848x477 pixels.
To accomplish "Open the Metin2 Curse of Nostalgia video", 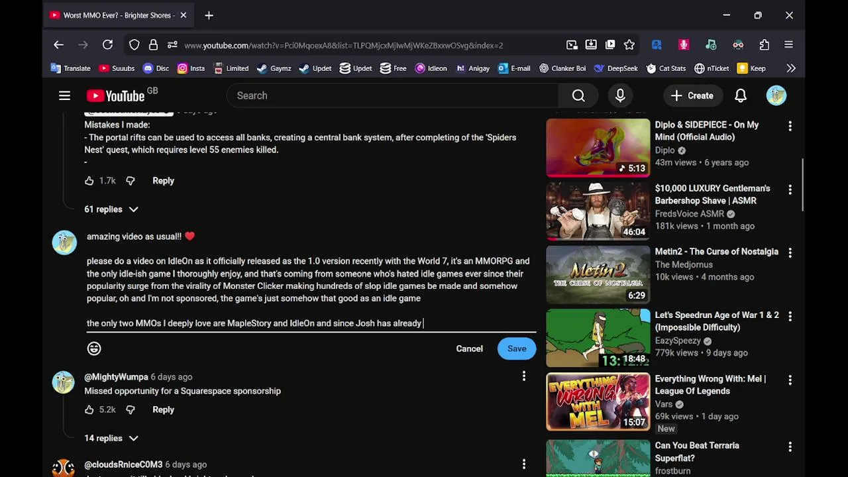I will [598, 275].
